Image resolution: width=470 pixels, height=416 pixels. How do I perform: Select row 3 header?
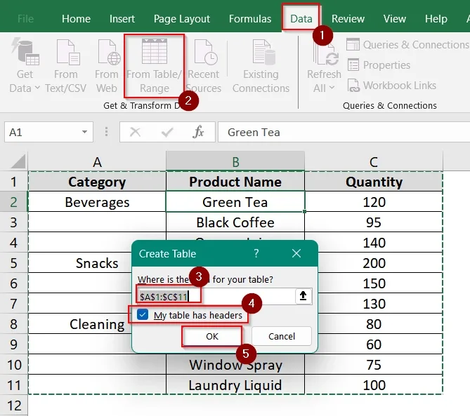pyautogui.click(x=13, y=222)
